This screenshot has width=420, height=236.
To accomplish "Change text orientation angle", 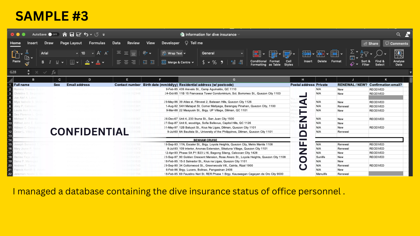I will pos(145,53).
